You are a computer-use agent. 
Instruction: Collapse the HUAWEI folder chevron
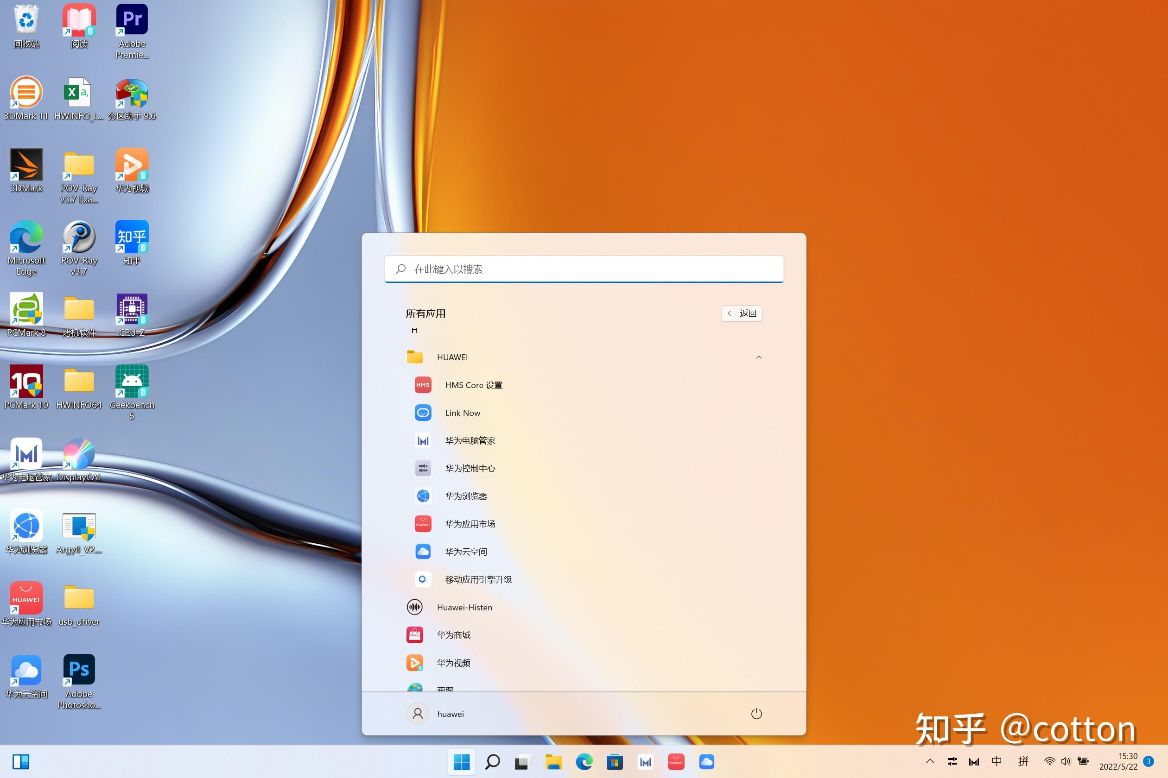pyautogui.click(x=758, y=357)
